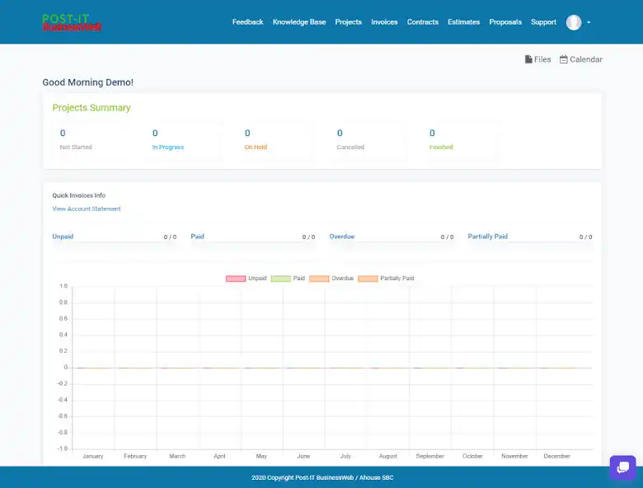
Task: Click the Calendar icon
Action: [564, 59]
